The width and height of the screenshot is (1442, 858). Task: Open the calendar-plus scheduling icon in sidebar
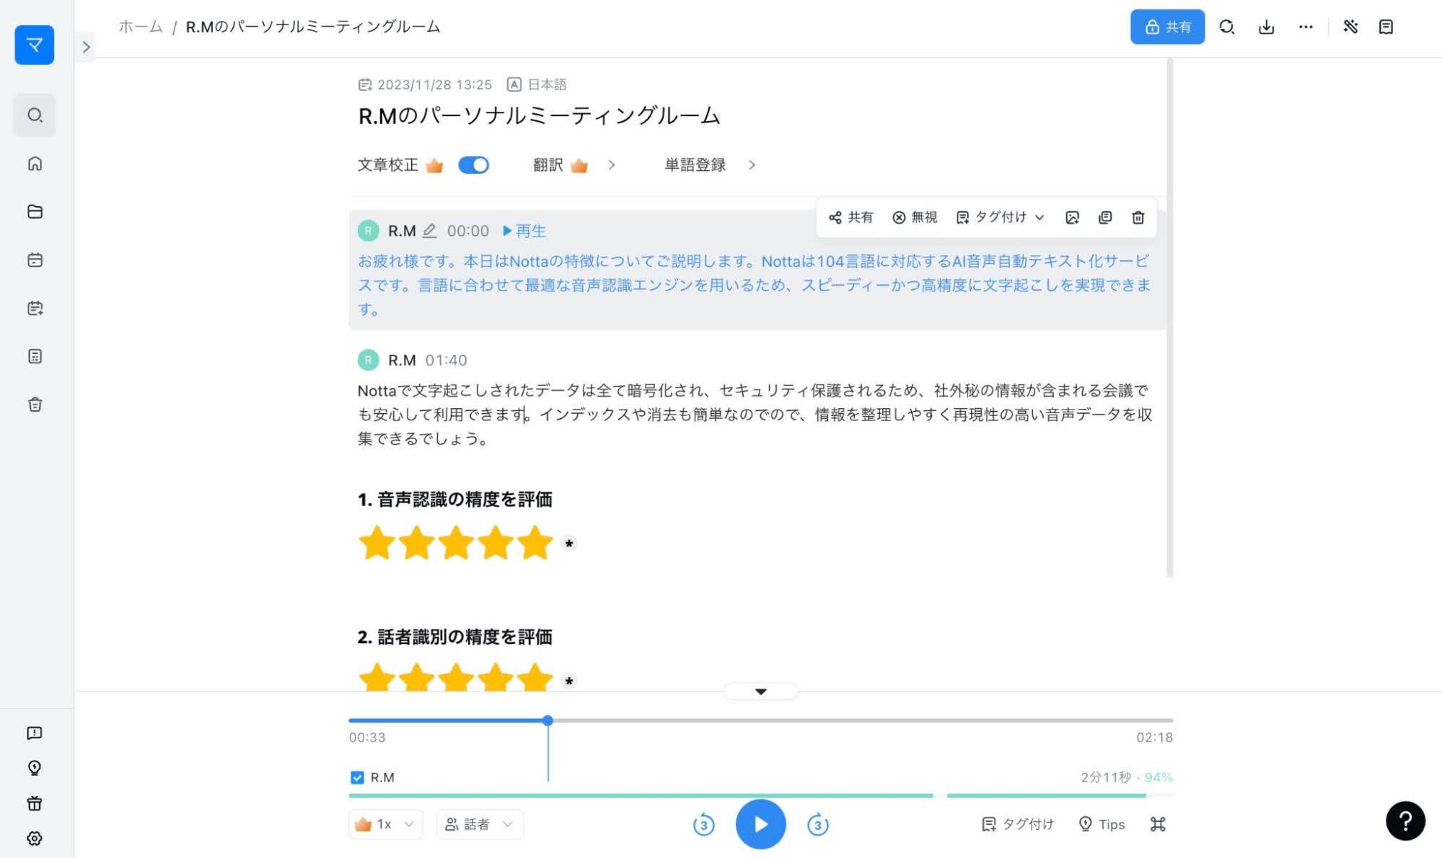click(x=35, y=309)
